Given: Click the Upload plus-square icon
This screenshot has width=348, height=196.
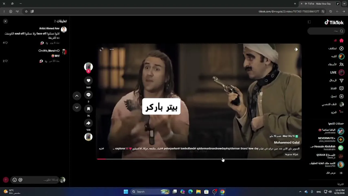Looking at the screenshot, I should 341,96.
